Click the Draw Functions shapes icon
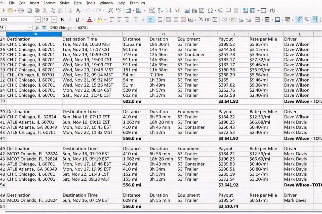The image size is (322, 214). point(272,11)
